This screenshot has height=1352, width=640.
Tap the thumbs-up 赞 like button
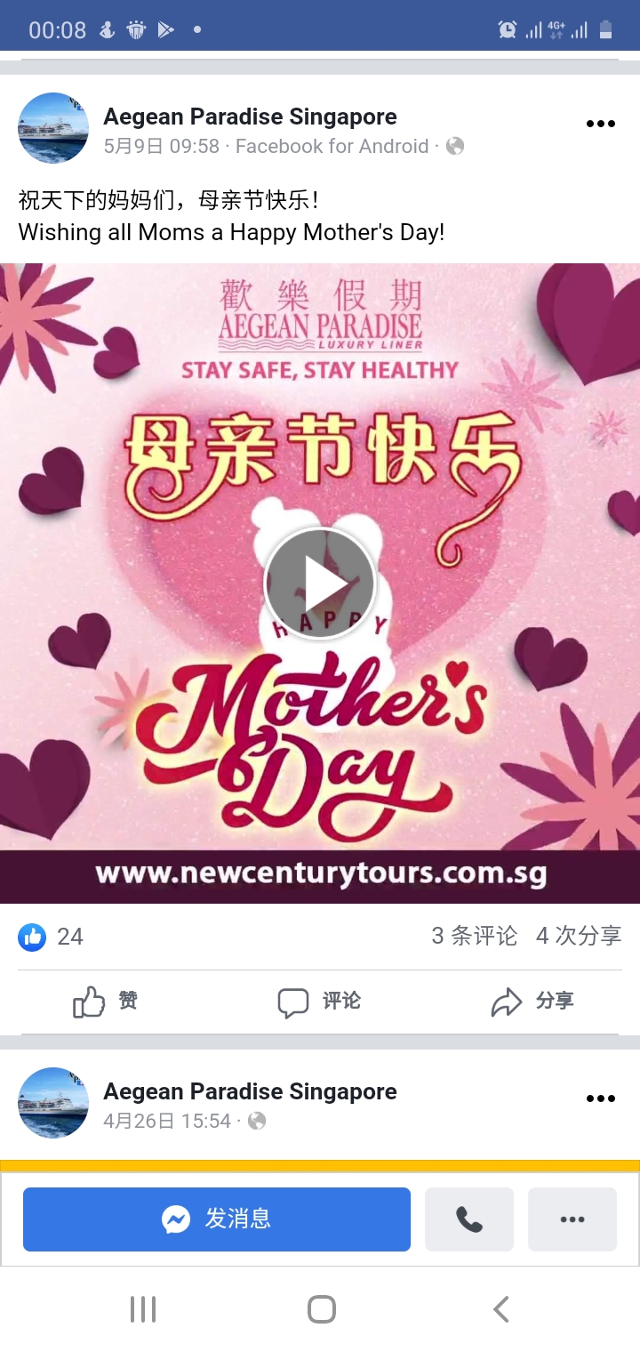pos(105,1002)
